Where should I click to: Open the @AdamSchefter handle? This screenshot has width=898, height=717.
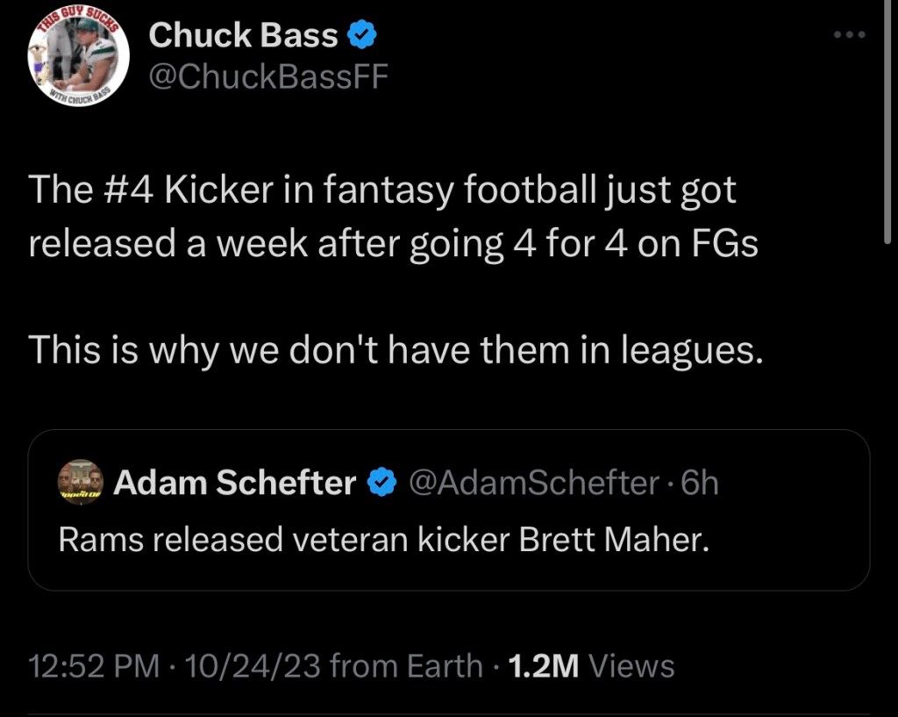(535, 483)
